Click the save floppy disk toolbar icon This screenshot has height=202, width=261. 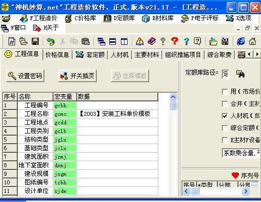pyautogui.click(x=35, y=41)
